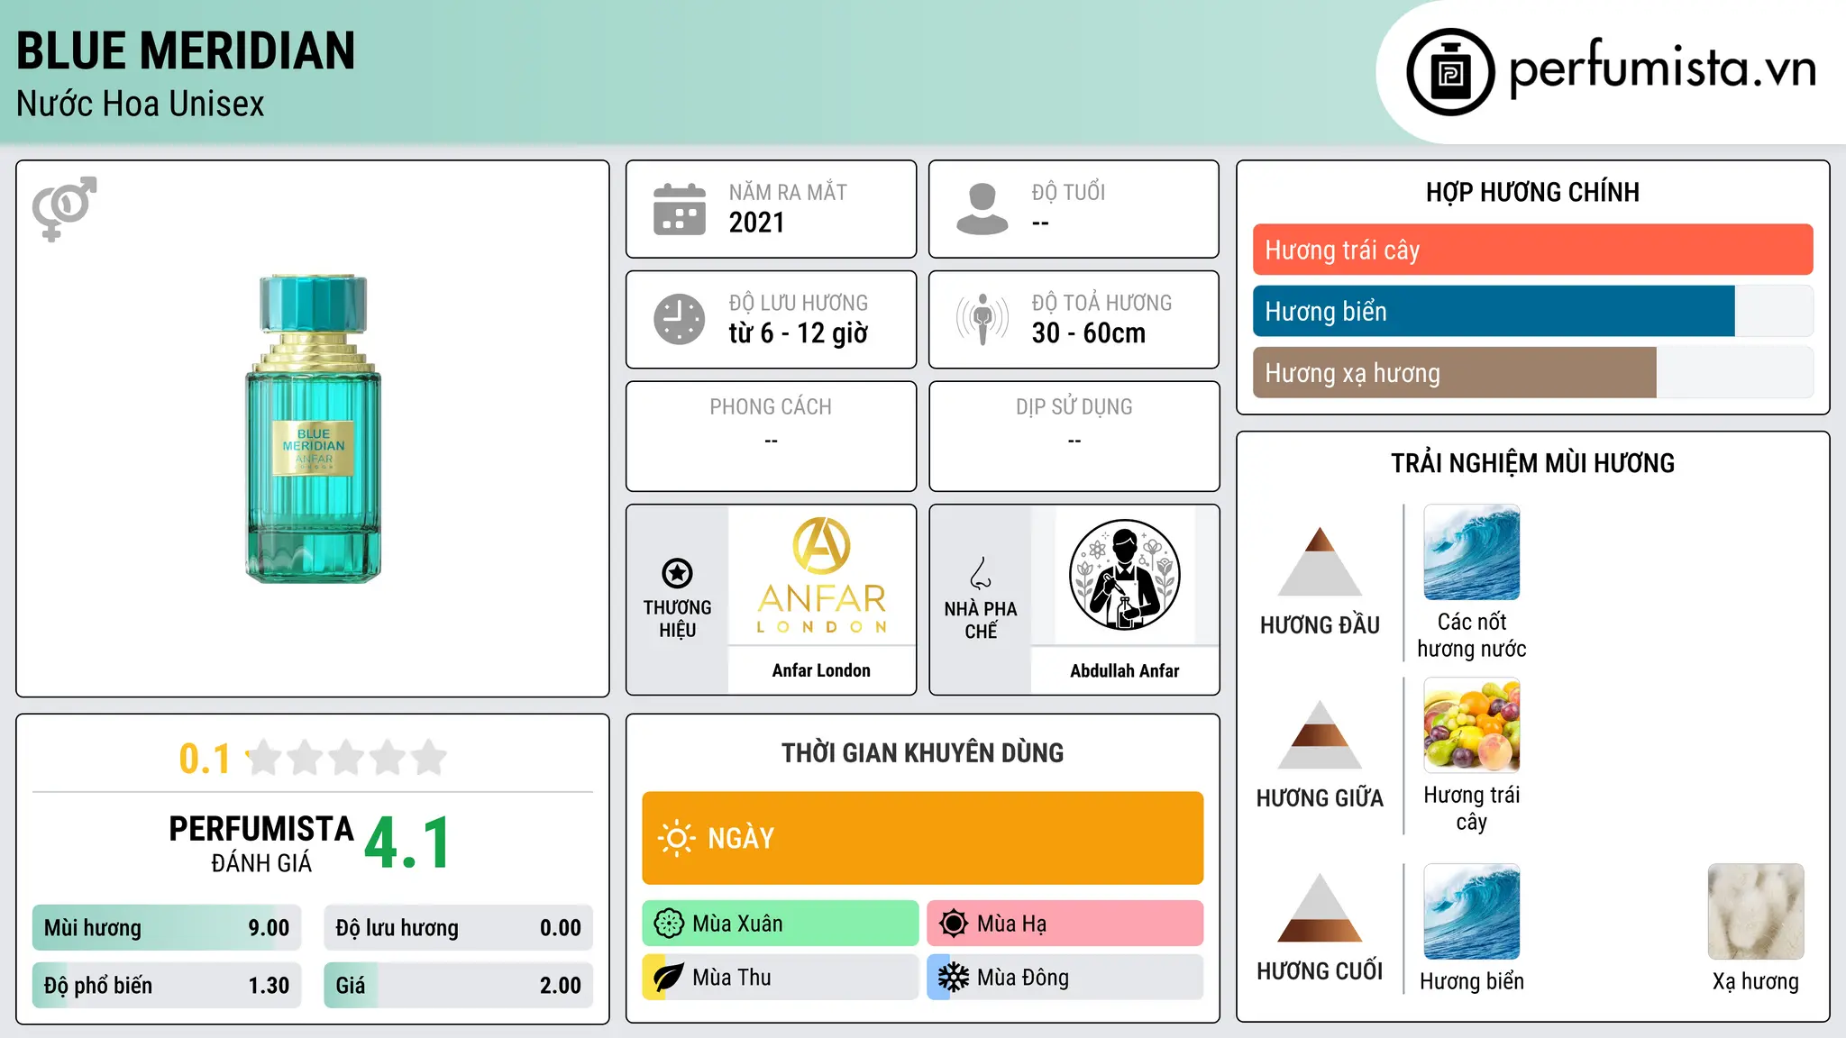Screen dimensions: 1846x1038
Task: Select the Mùa Xuân season tag
Action: [x=781, y=924]
